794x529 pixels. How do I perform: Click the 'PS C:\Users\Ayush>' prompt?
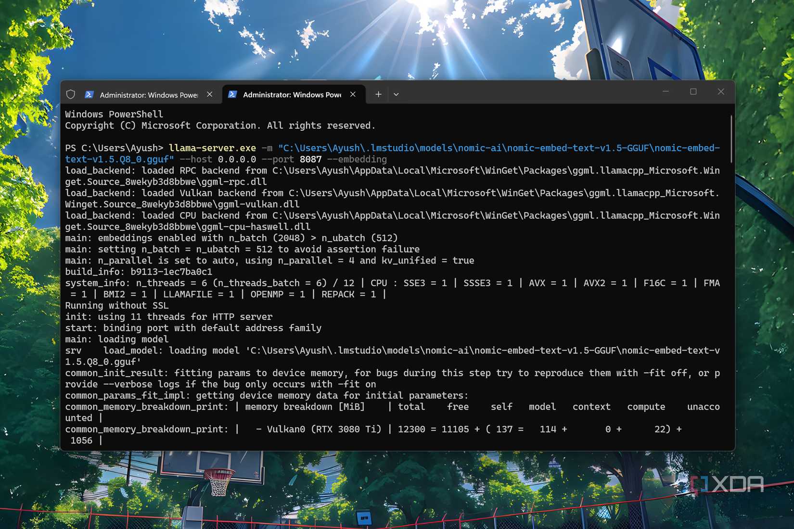pos(114,148)
